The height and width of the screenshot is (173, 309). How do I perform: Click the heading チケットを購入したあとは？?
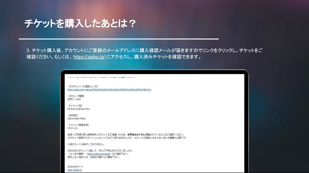80,23
